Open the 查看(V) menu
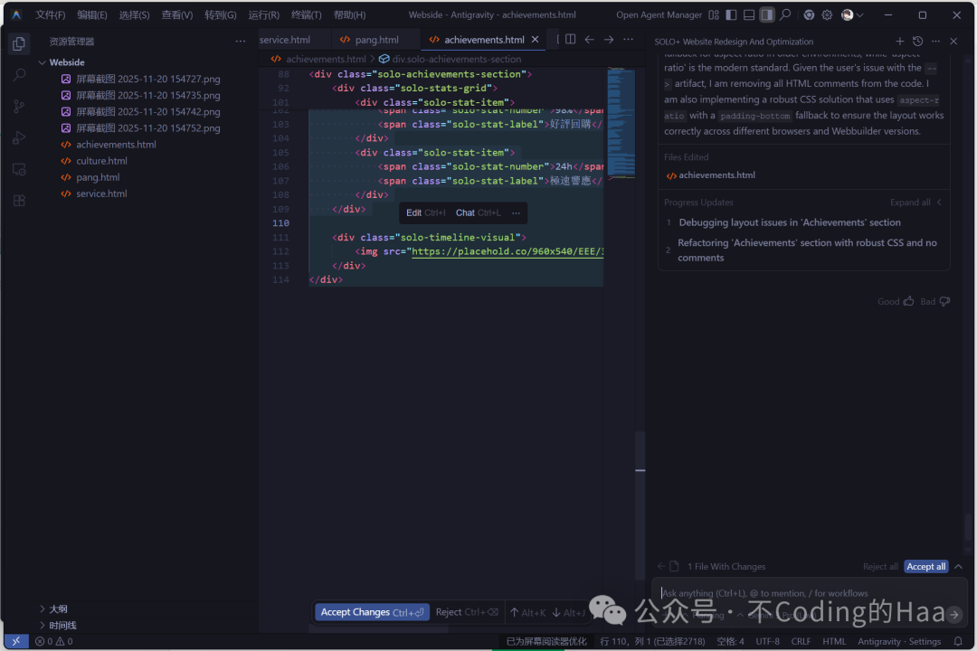This screenshot has width=977, height=651. click(x=177, y=14)
